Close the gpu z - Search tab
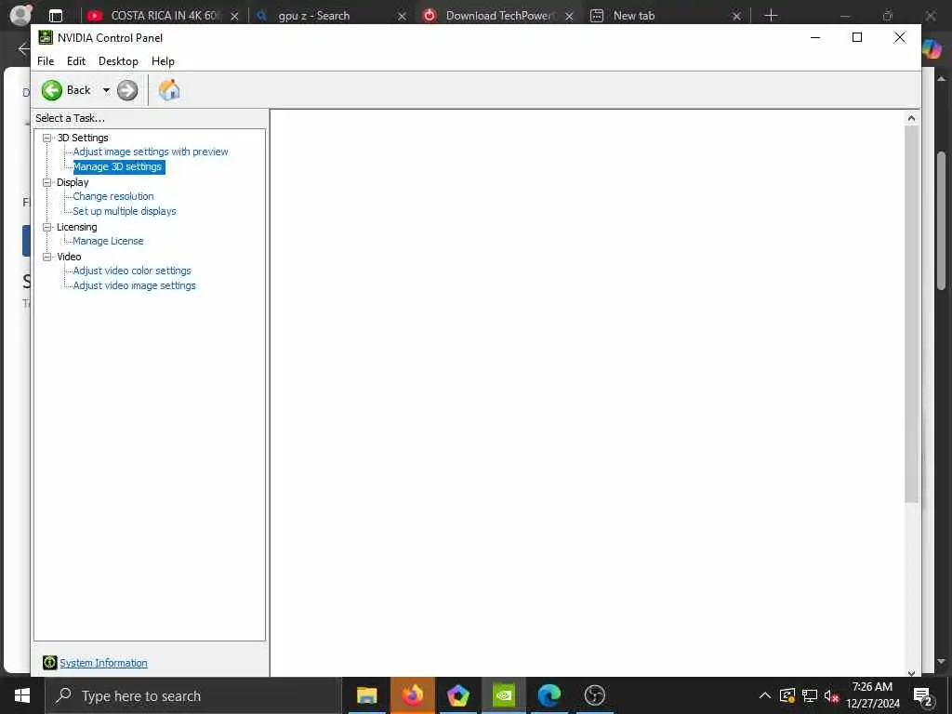The height and width of the screenshot is (714, 952). pyautogui.click(x=402, y=17)
